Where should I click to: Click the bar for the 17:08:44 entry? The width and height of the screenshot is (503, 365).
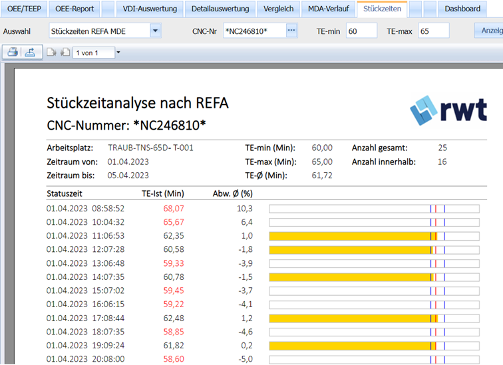coord(374,318)
